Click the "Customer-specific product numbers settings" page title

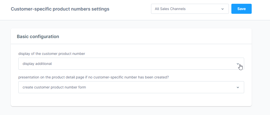point(60,9)
